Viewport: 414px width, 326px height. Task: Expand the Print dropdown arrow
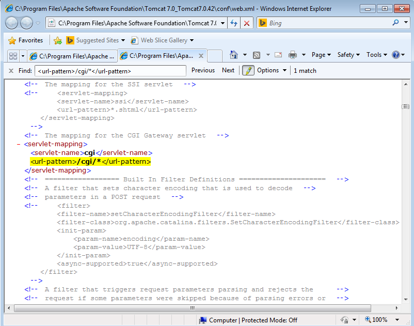tap(304, 55)
